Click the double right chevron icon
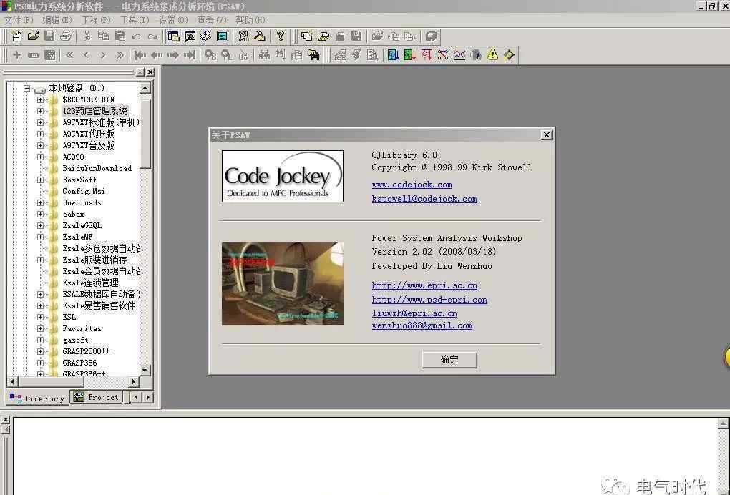This screenshot has width=730, height=495. point(120,55)
